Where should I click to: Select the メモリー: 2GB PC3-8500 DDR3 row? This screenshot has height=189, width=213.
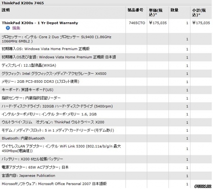click(x=106, y=82)
